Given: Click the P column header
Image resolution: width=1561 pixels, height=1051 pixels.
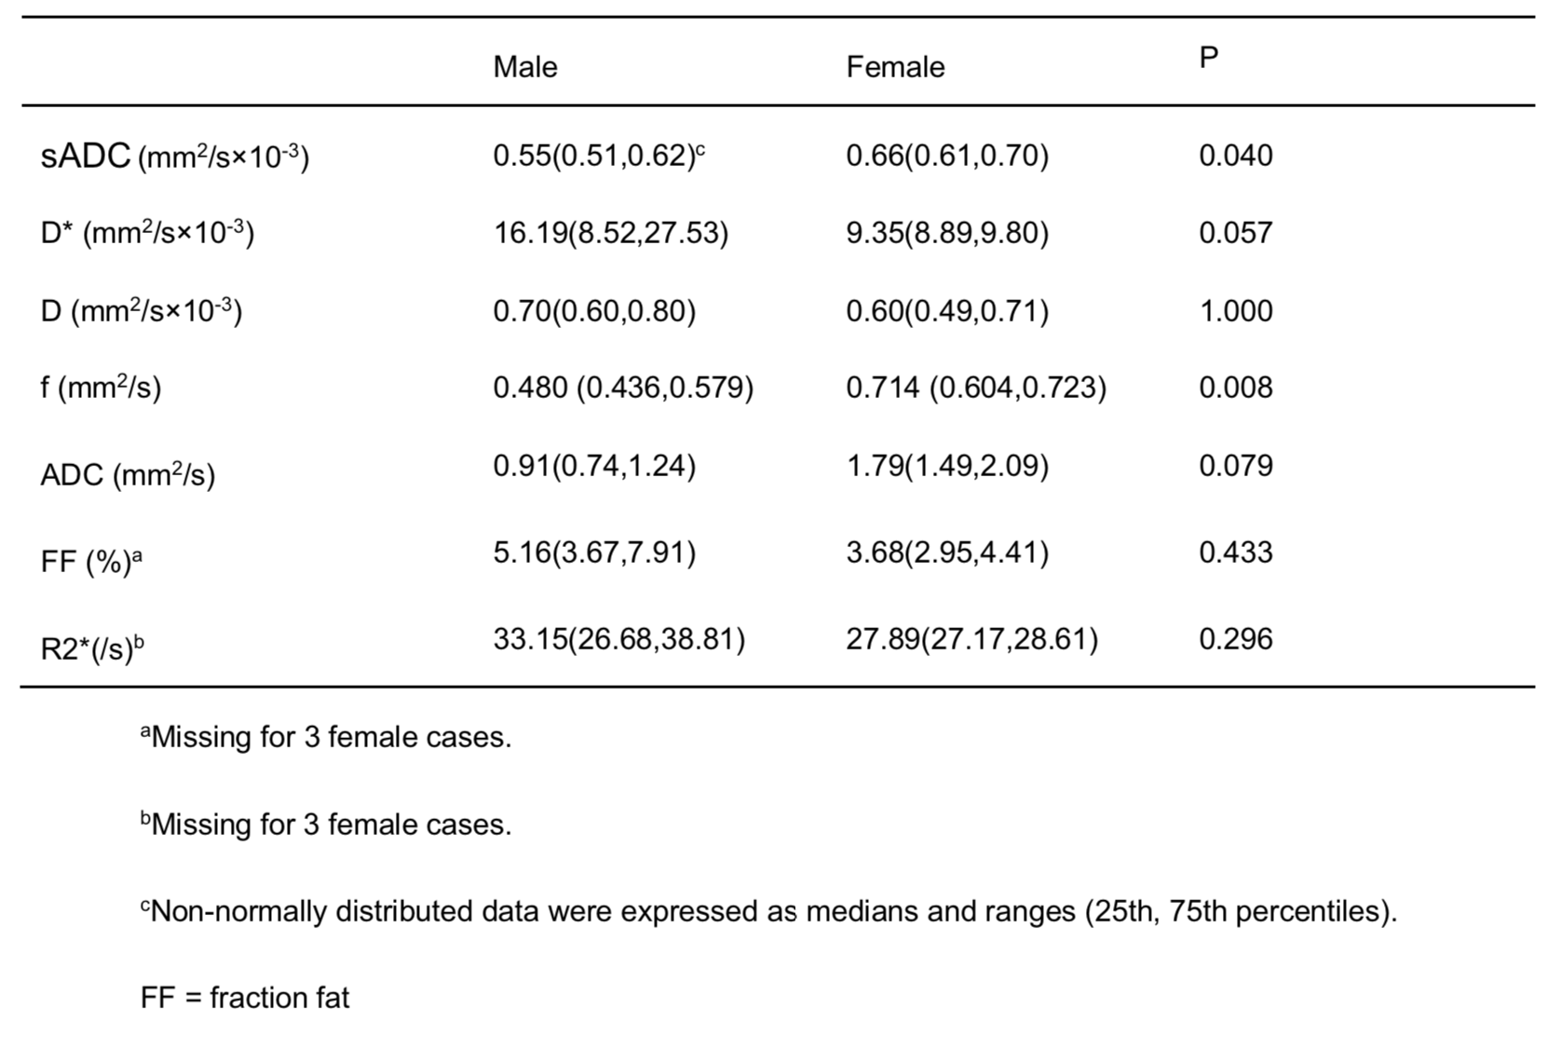Looking at the screenshot, I should [x=1208, y=58].
